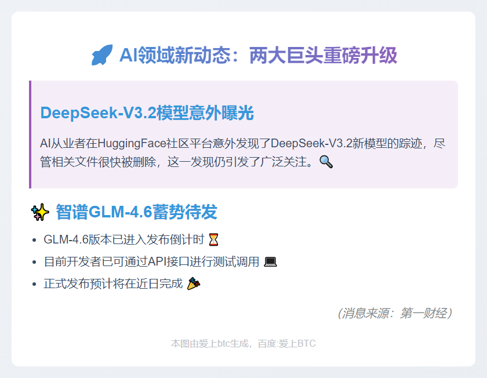487x378 pixels.
Task: Click the text 两大巨头重磅升级 in title
Action: 324,56
